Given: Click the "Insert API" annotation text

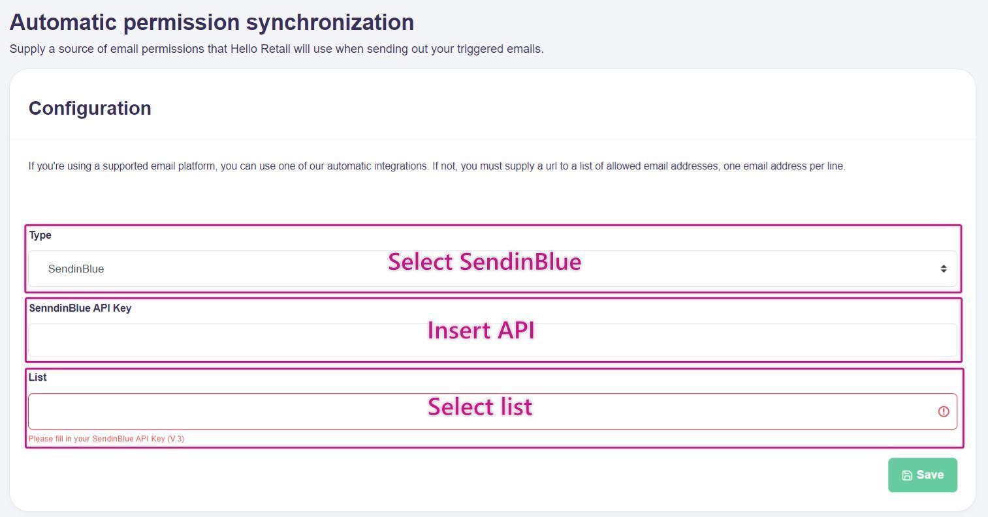Looking at the screenshot, I should coord(481,331).
